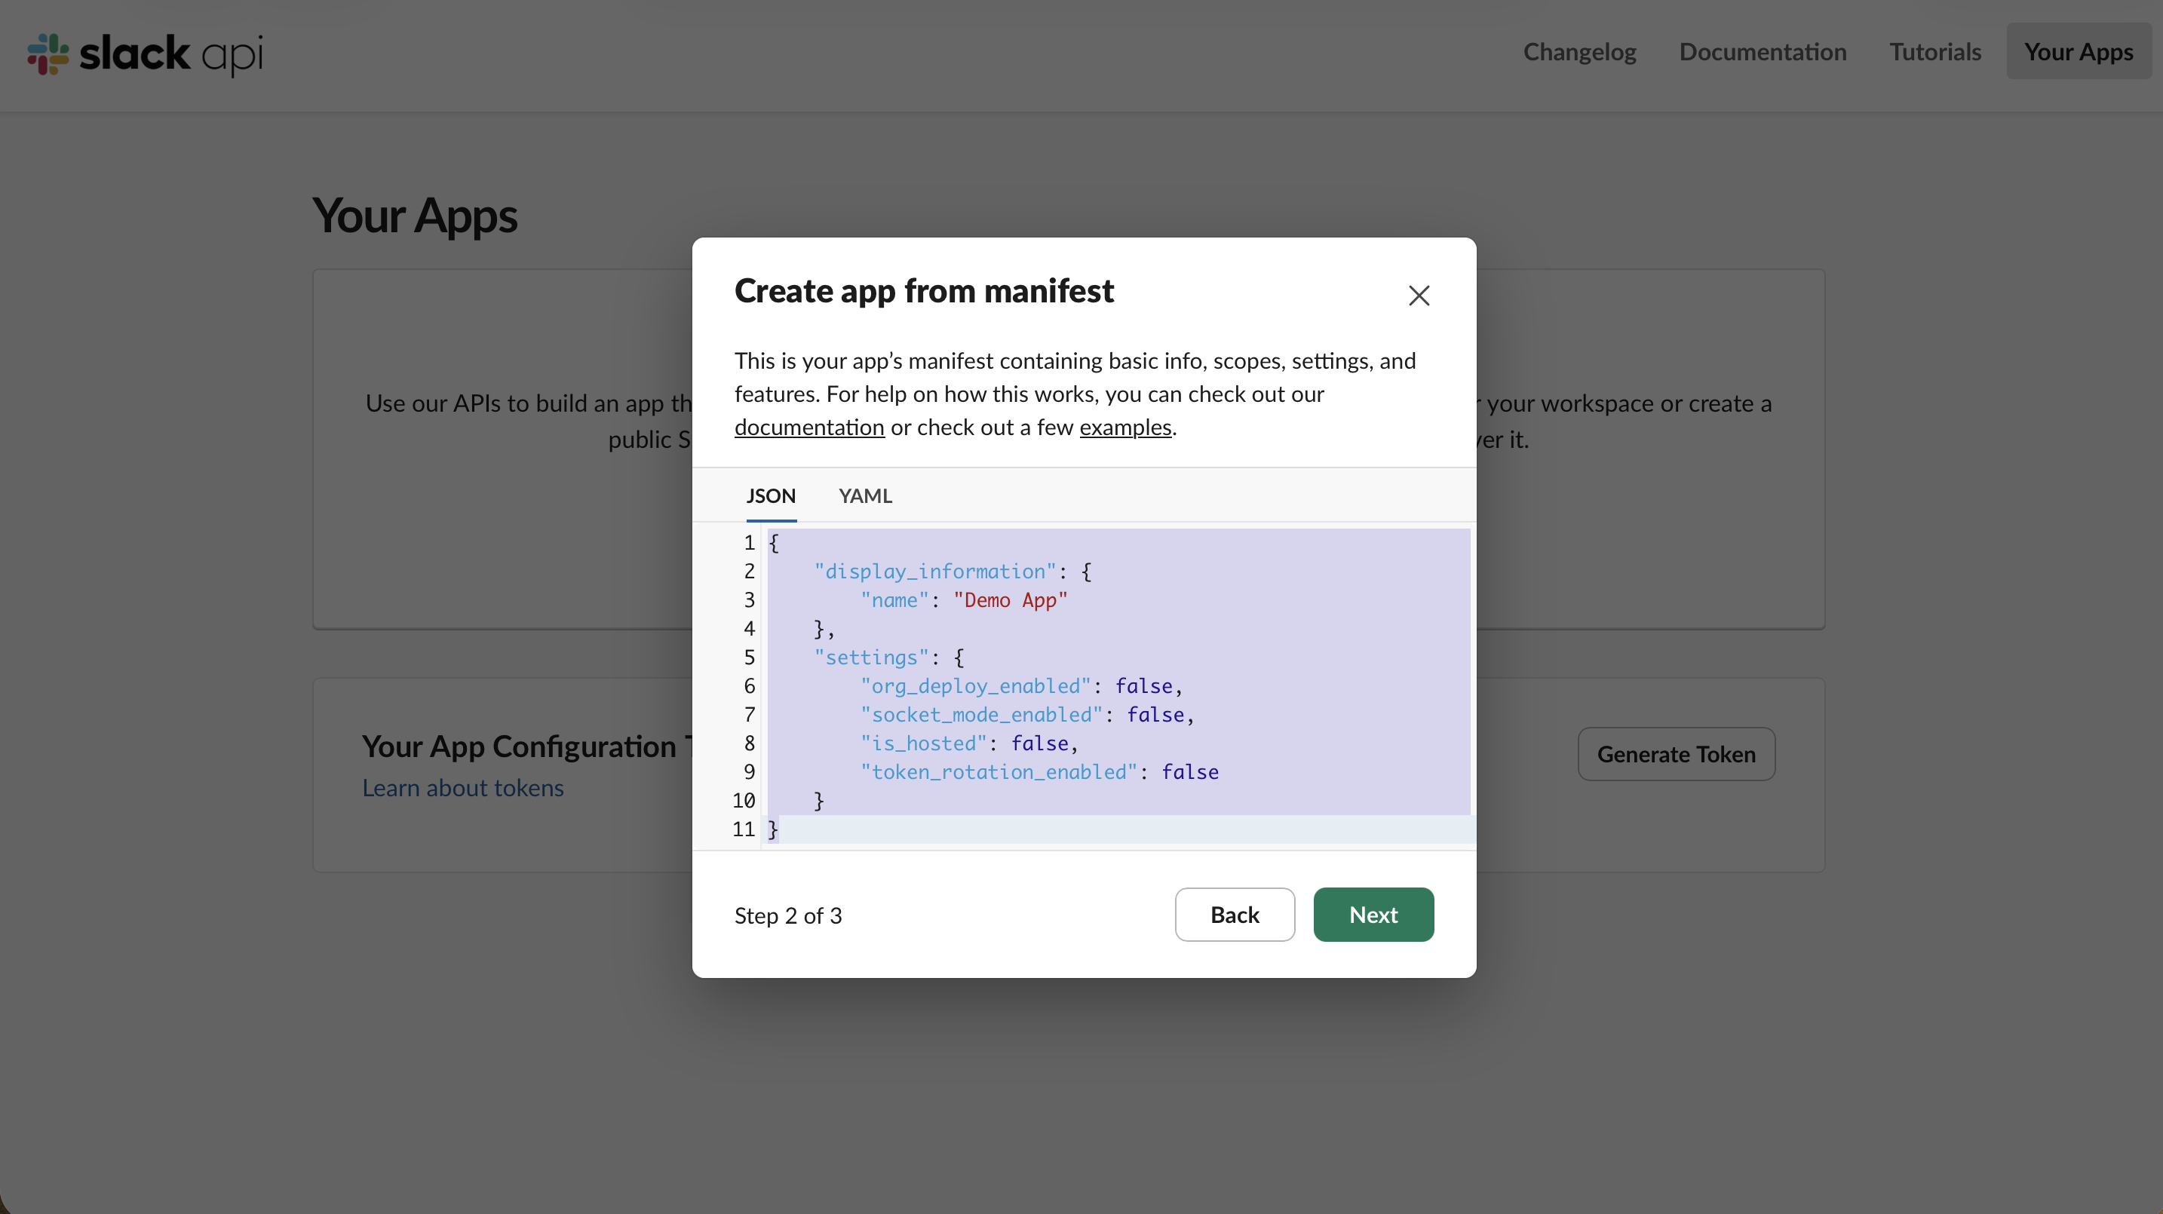
Task: Switch to the JSON tab
Action: point(771,495)
